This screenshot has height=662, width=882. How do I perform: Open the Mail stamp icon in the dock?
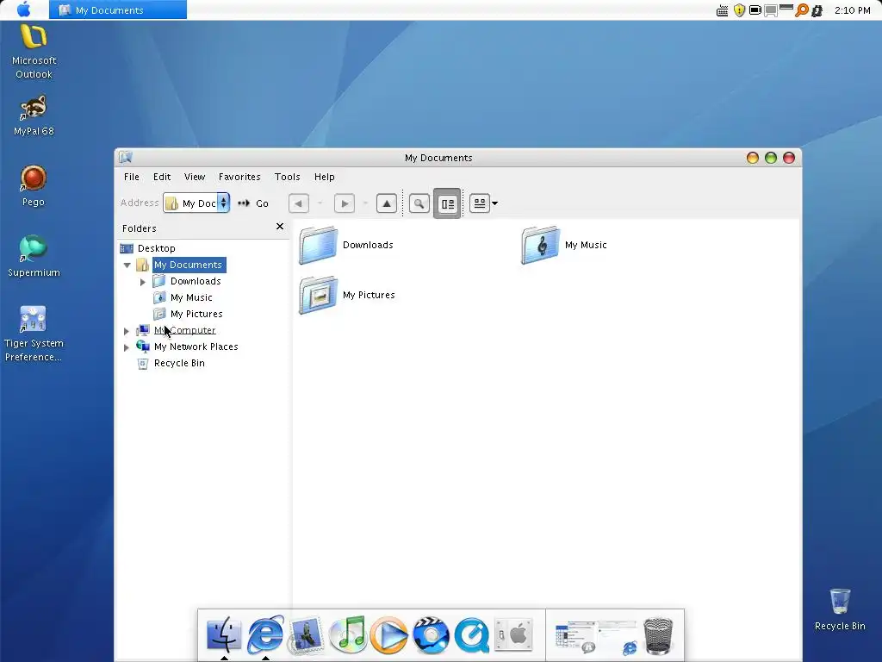point(307,635)
